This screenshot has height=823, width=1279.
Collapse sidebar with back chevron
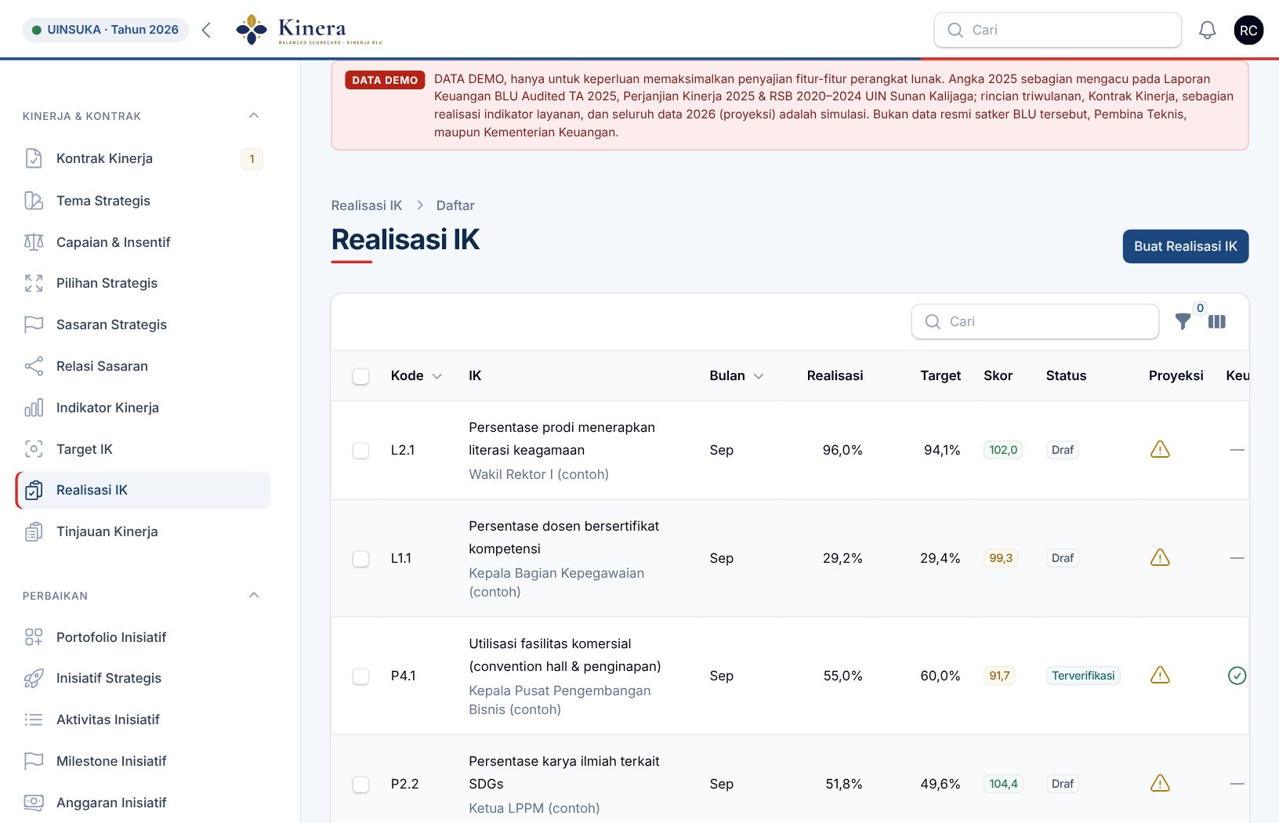point(206,30)
